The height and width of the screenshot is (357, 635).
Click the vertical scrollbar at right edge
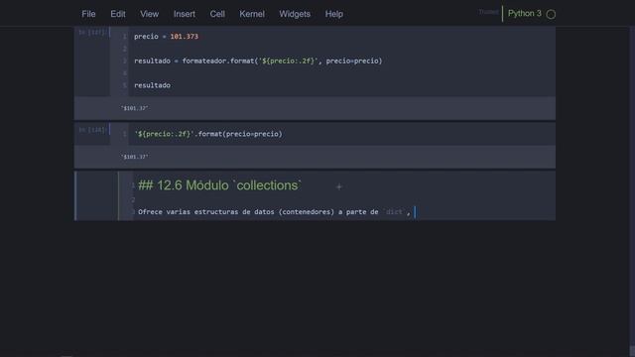click(x=632, y=192)
